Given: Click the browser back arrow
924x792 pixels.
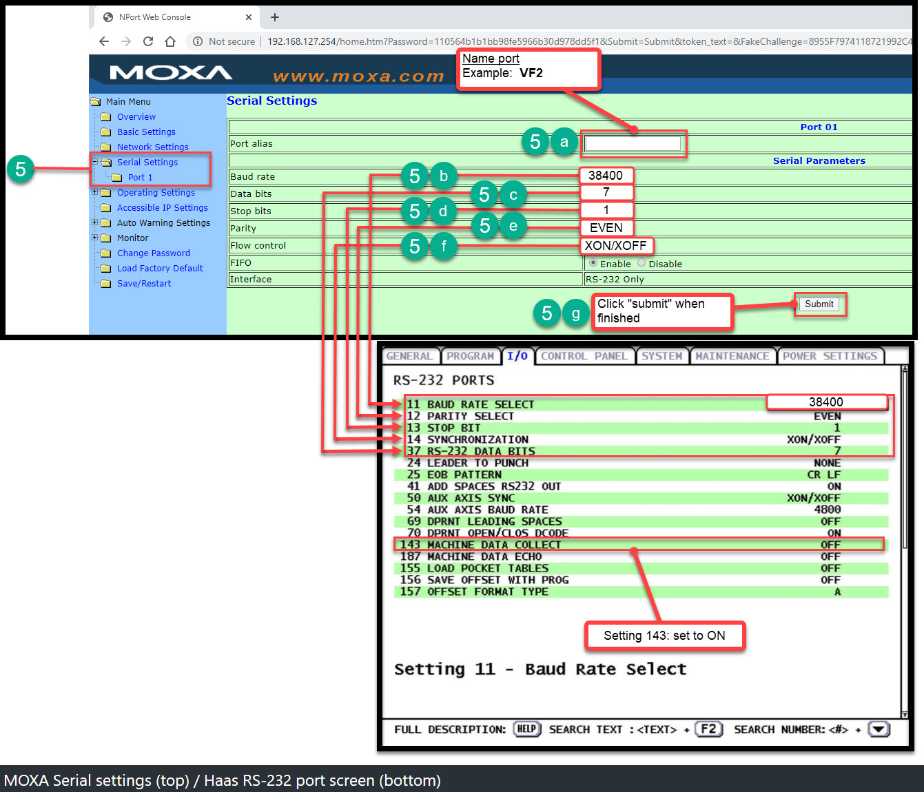Looking at the screenshot, I should [x=104, y=41].
